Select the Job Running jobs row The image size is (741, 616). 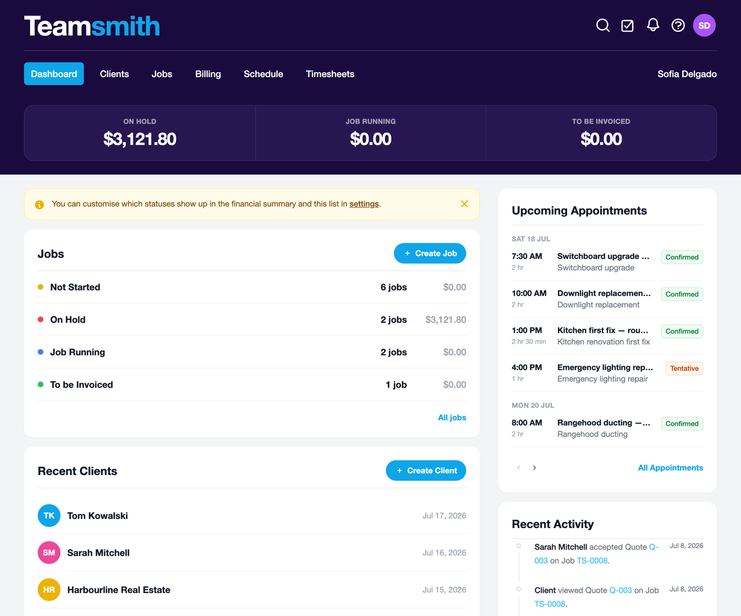coord(252,352)
